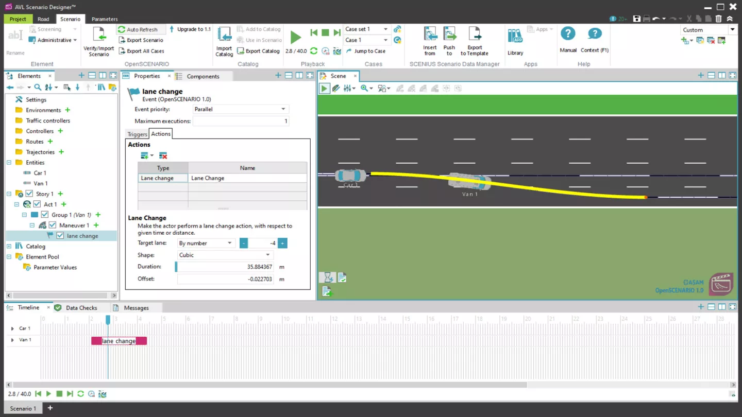Viewport: 742px width, 417px height.
Task: Open the Apps Library
Action: point(515,37)
